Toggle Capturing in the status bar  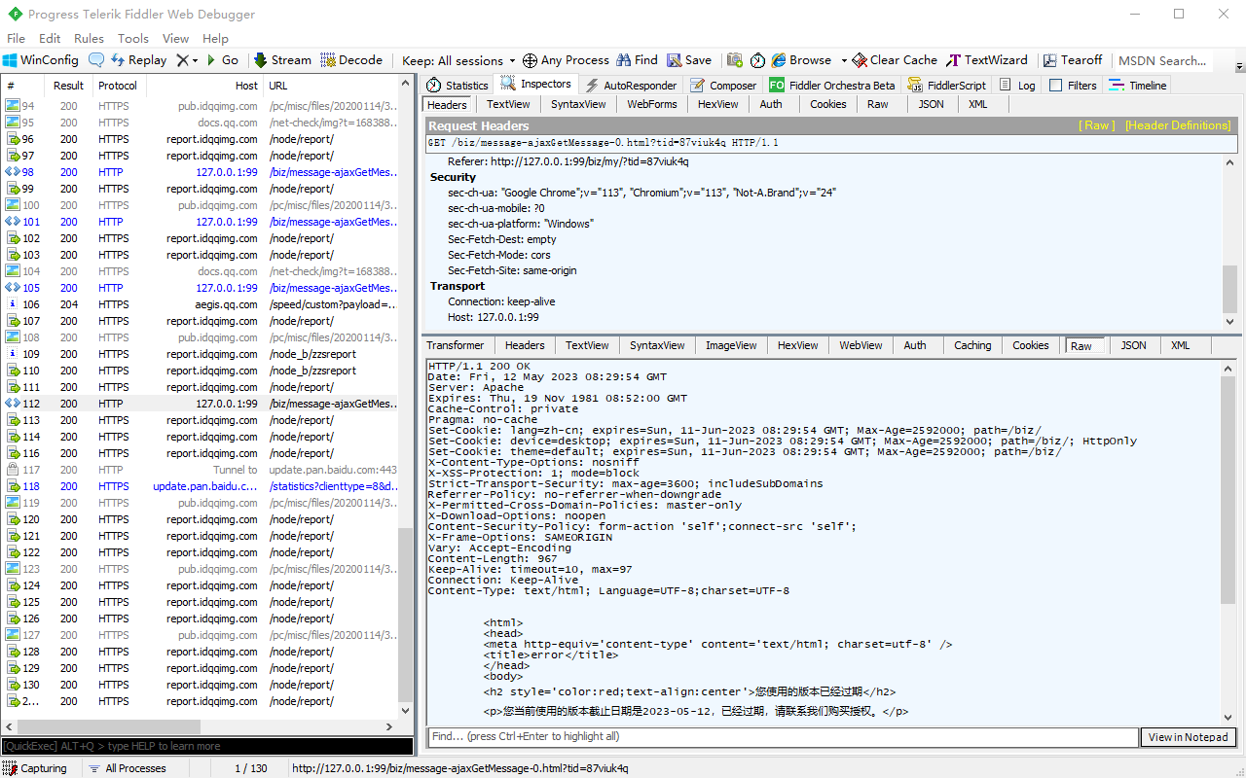[35, 768]
